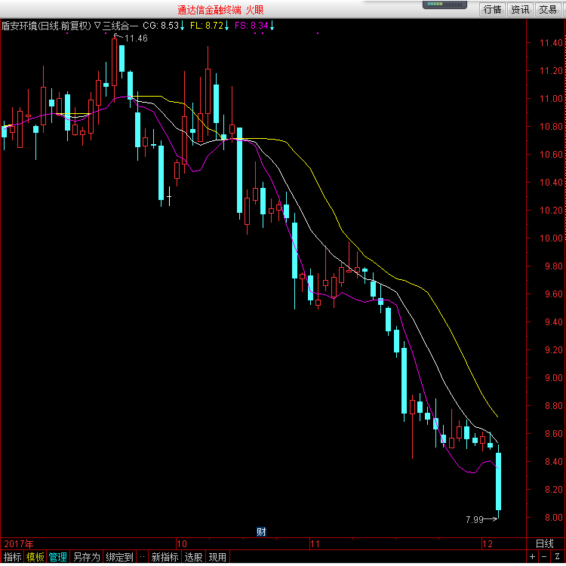This screenshot has height=566, width=566.
Task: Open the 选股 stock picker
Action: point(193,557)
